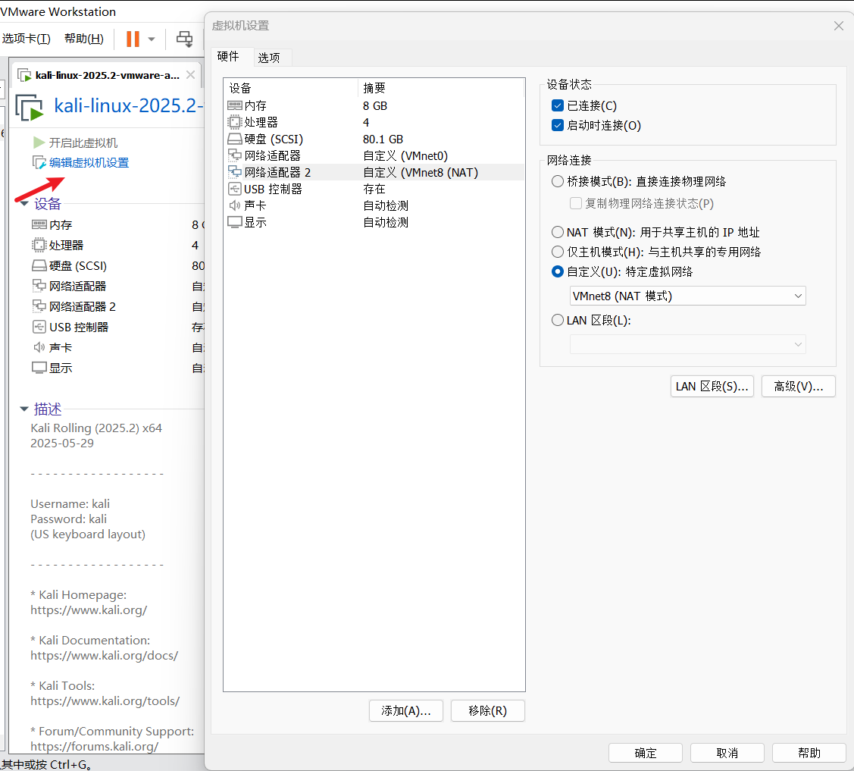Select 内存 row icon in settings dialog
854x771 pixels.
235,105
